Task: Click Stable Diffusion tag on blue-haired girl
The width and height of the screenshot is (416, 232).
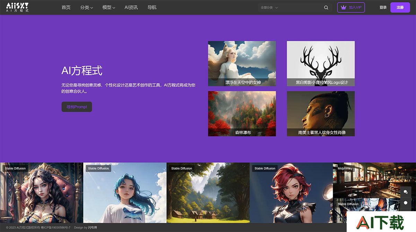Action: click(x=98, y=169)
